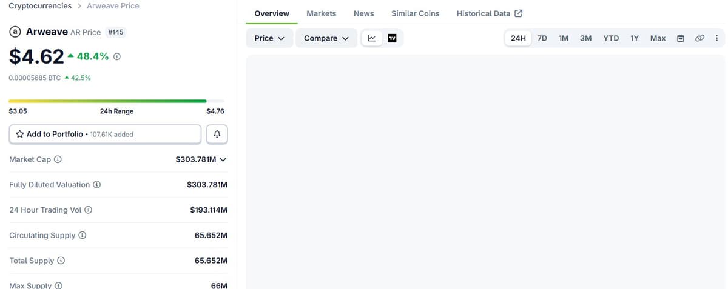
Task: Click the $4.62 price value
Action: (x=36, y=56)
